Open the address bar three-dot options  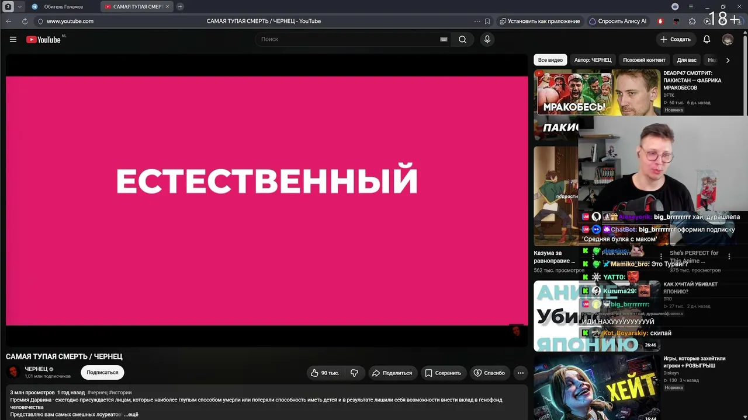477,21
